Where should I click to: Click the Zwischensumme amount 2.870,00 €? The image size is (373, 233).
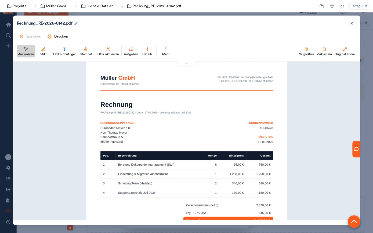[263, 205]
